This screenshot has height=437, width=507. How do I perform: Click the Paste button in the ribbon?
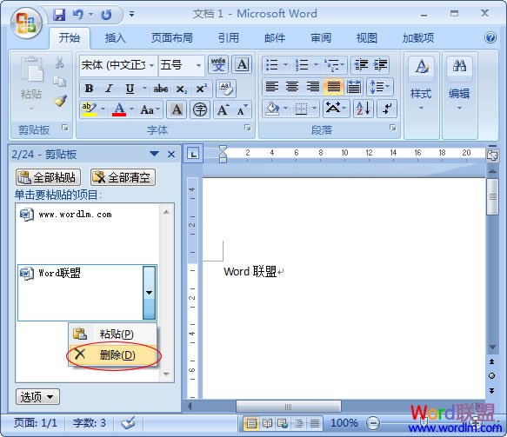pos(31,83)
